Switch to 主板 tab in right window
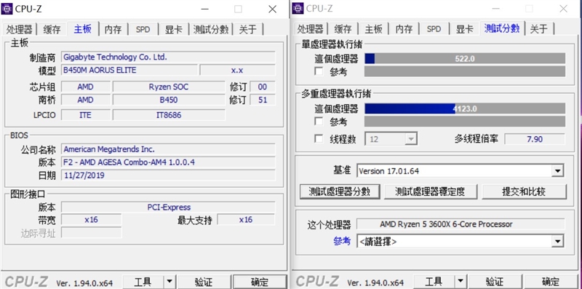 (373, 29)
